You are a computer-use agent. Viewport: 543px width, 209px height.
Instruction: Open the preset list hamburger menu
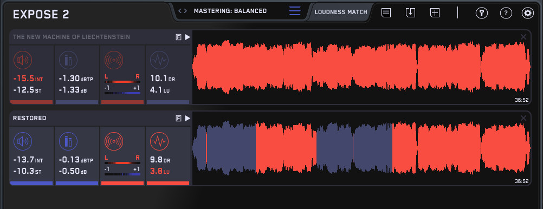(x=295, y=11)
